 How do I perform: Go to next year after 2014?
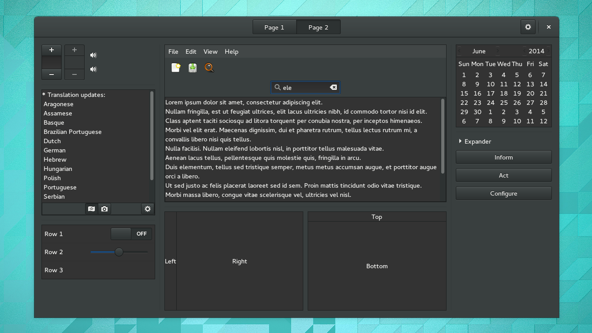click(x=548, y=51)
